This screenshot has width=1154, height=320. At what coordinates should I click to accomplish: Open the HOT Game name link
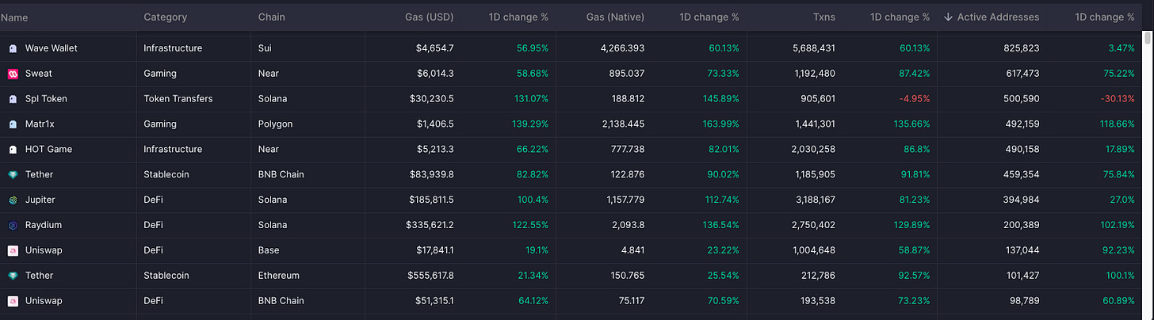pyautogui.click(x=49, y=150)
